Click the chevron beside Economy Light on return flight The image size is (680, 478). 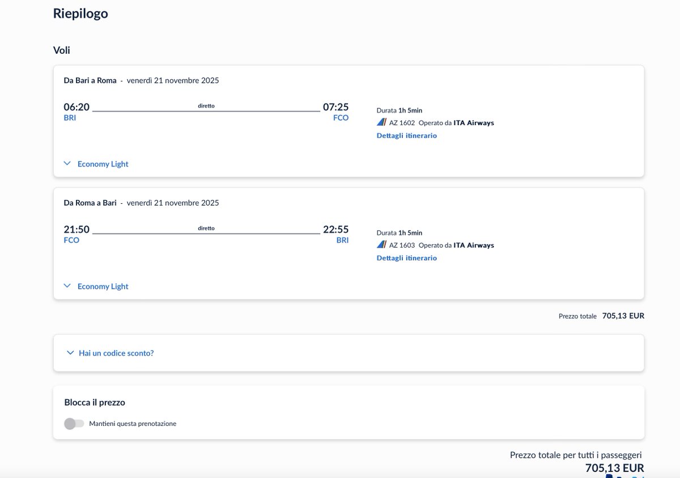tap(67, 285)
